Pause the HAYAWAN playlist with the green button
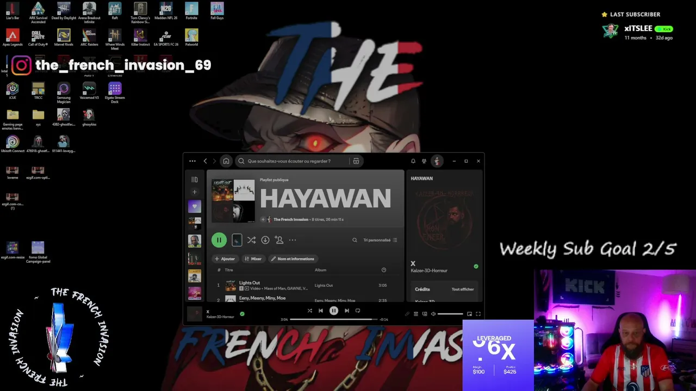 click(219, 240)
